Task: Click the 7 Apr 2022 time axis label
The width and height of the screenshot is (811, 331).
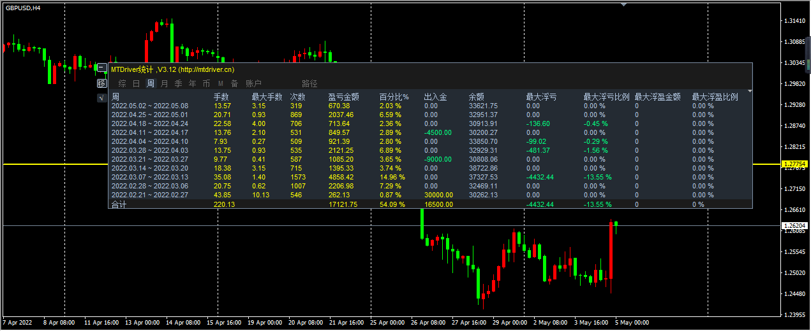Action: point(18,323)
